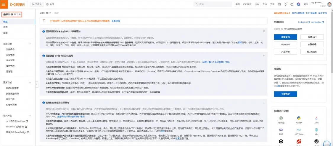333x146 pixels.
Task: Open the 全球 region selector
Action: pos(50,4)
